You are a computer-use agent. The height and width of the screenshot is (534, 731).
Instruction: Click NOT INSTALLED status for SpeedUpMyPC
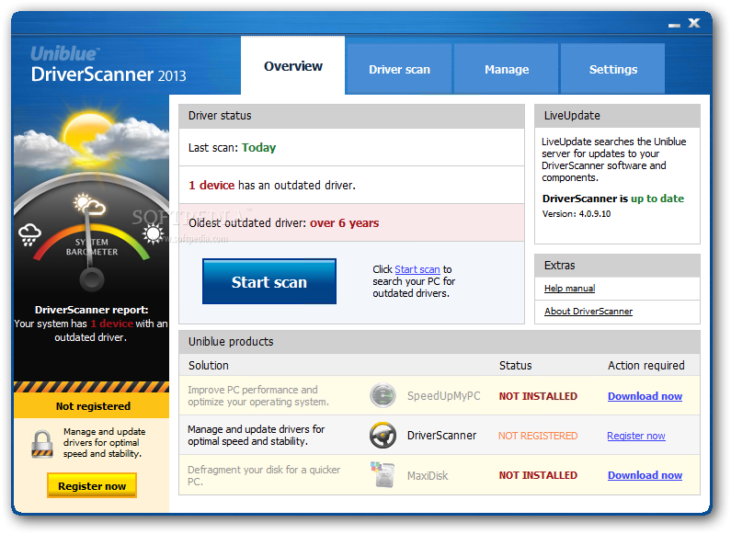[538, 396]
